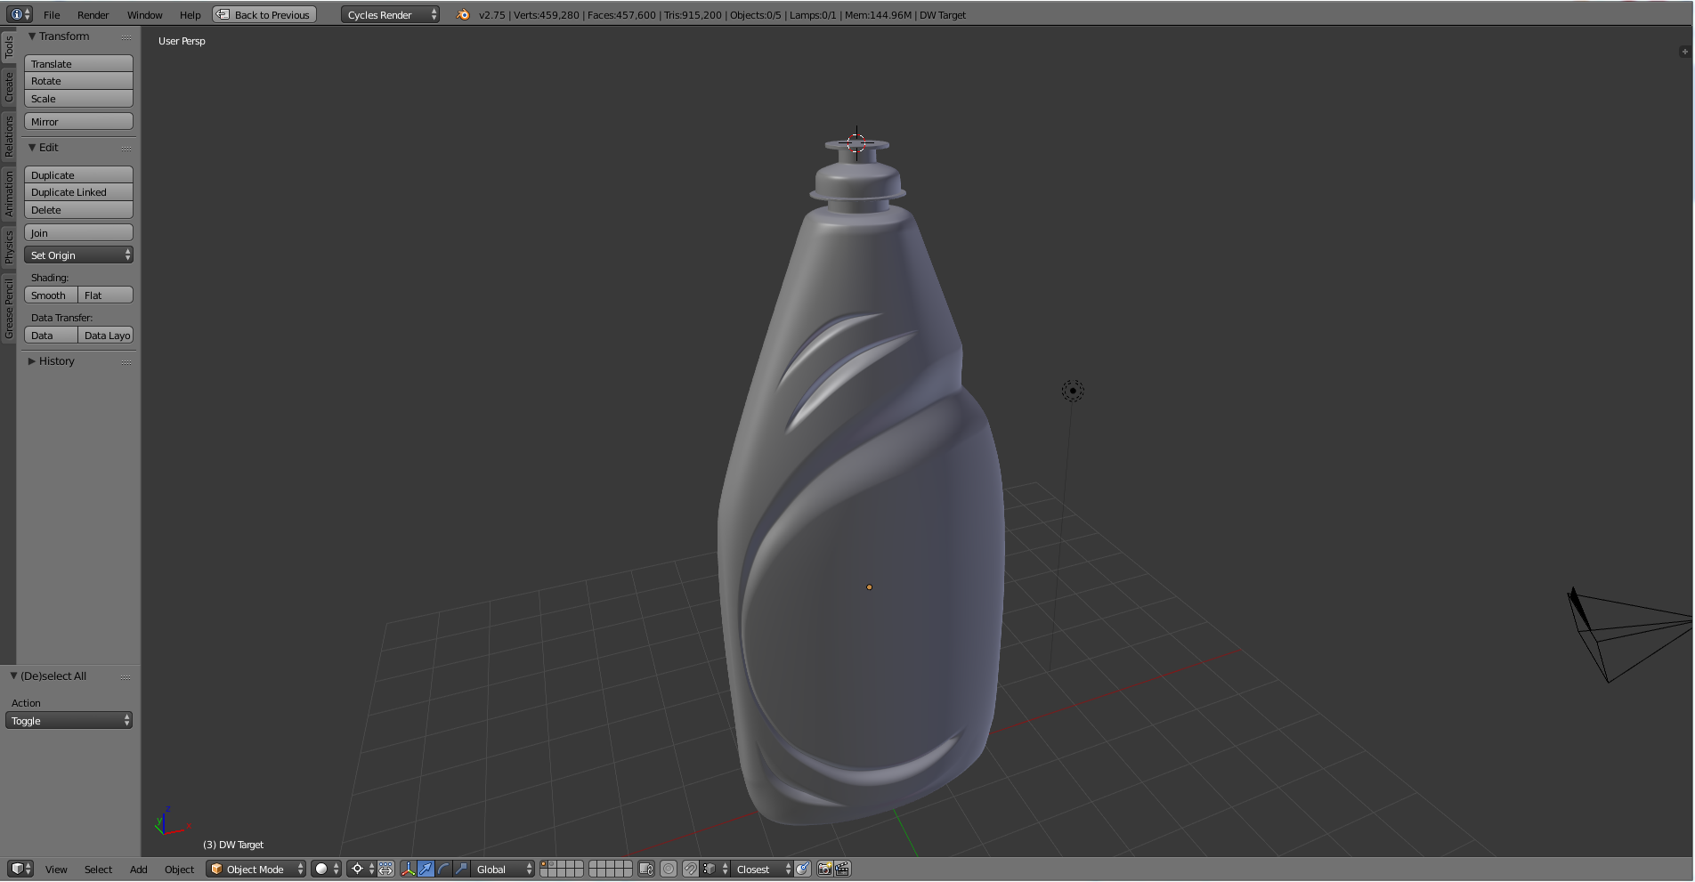Click the Data Layout button
The image size is (1695, 882).
(x=106, y=336)
